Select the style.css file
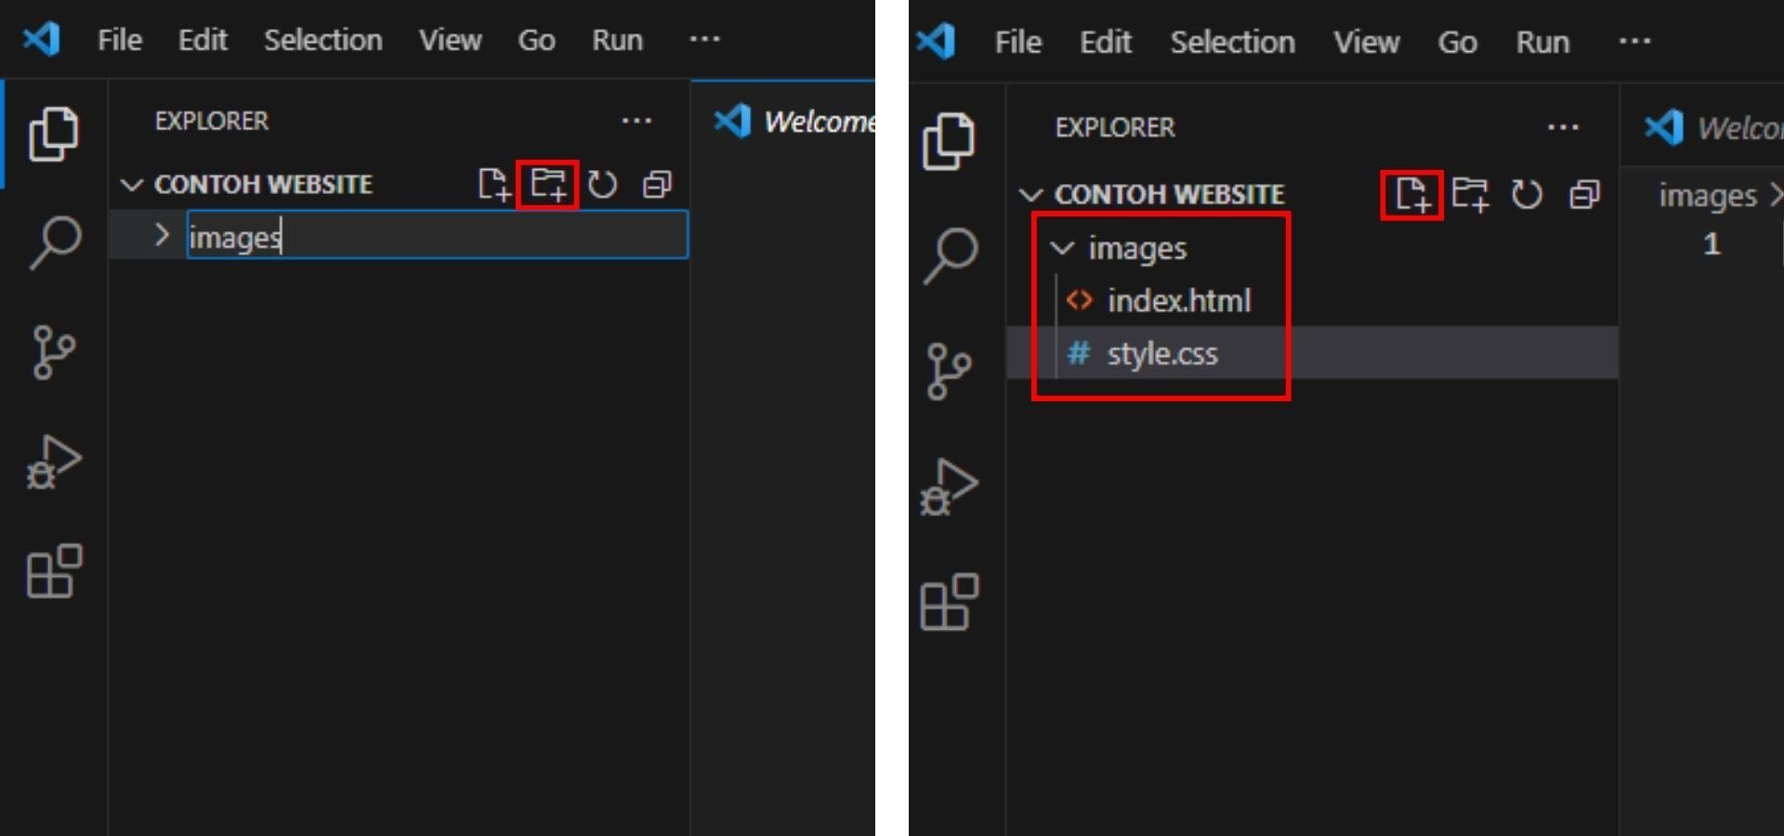This screenshot has height=836, width=1784. [1161, 353]
